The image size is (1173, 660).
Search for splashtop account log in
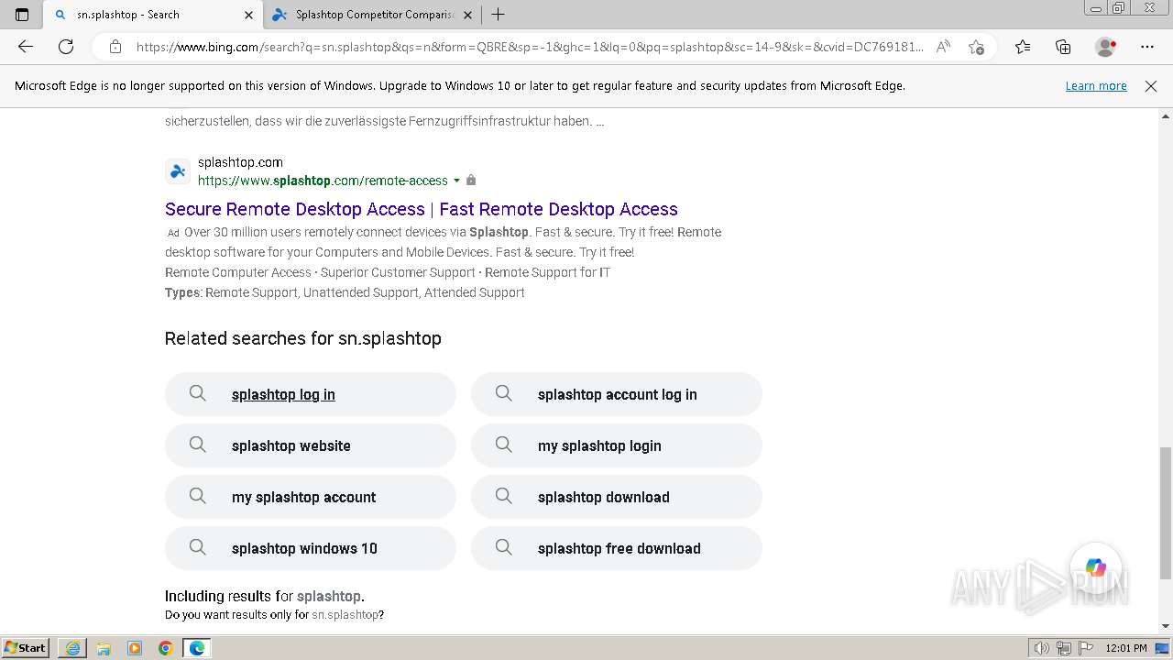(617, 394)
